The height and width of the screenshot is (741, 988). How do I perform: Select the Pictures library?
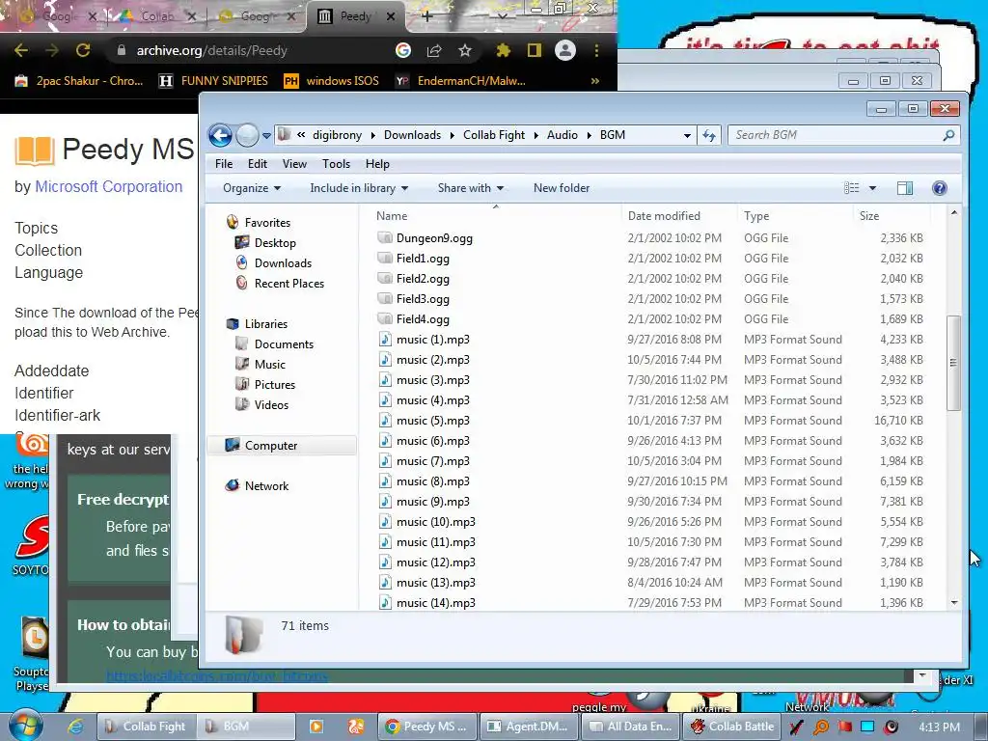[274, 384]
